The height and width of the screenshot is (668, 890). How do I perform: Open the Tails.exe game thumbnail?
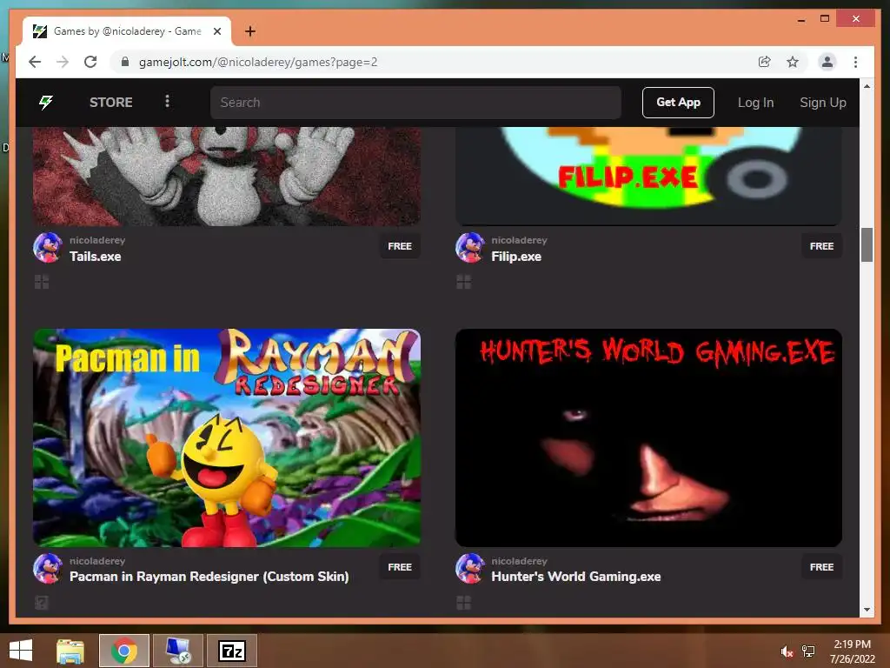pos(227,176)
